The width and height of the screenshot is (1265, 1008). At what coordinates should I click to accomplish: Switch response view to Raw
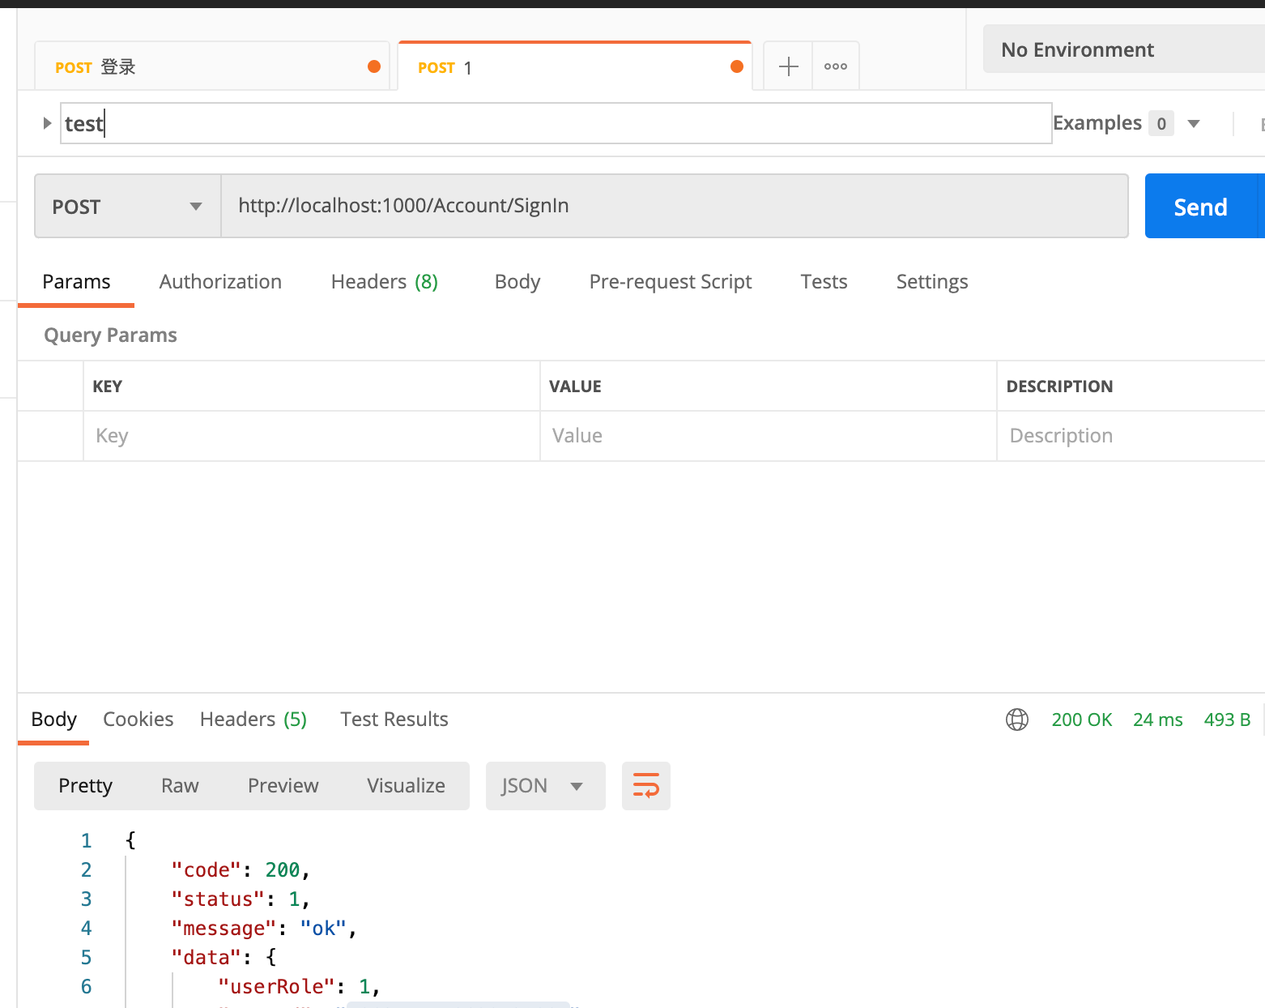[180, 786]
